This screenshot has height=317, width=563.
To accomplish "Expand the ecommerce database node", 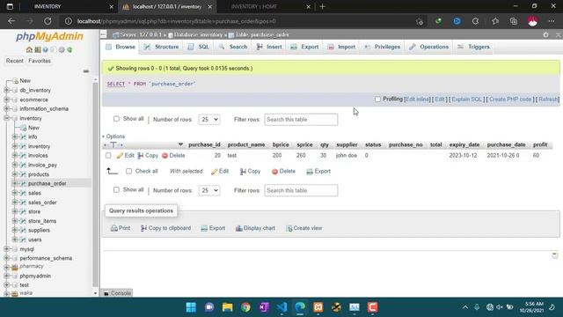I will click(6, 100).
